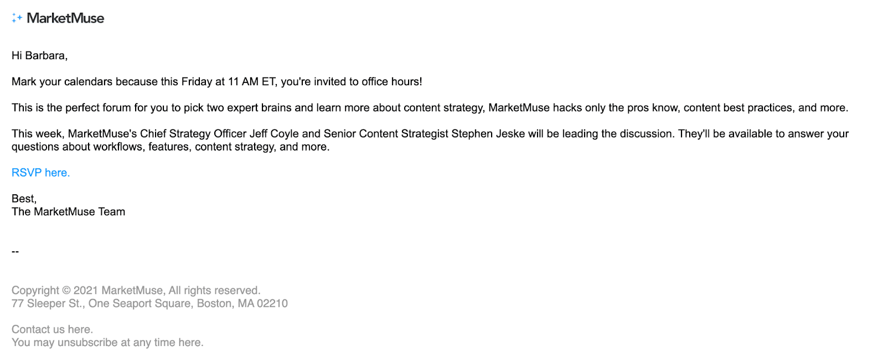Click the All rights reserved text
878x362 pixels.
tap(214, 290)
